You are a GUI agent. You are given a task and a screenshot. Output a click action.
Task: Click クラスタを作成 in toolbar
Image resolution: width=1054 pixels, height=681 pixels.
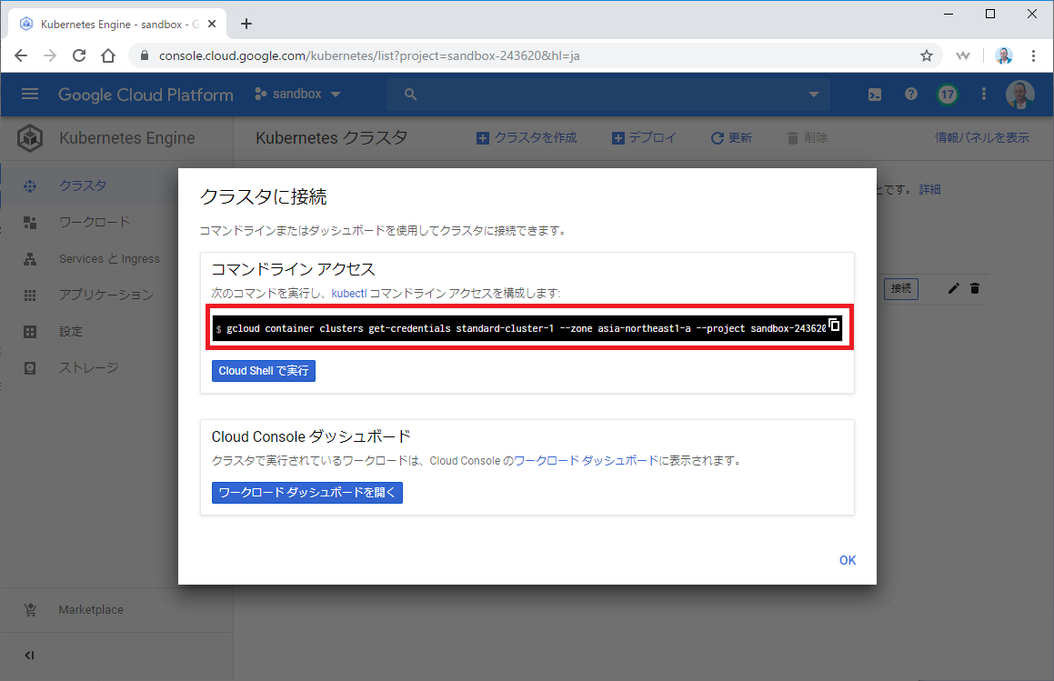click(527, 138)
